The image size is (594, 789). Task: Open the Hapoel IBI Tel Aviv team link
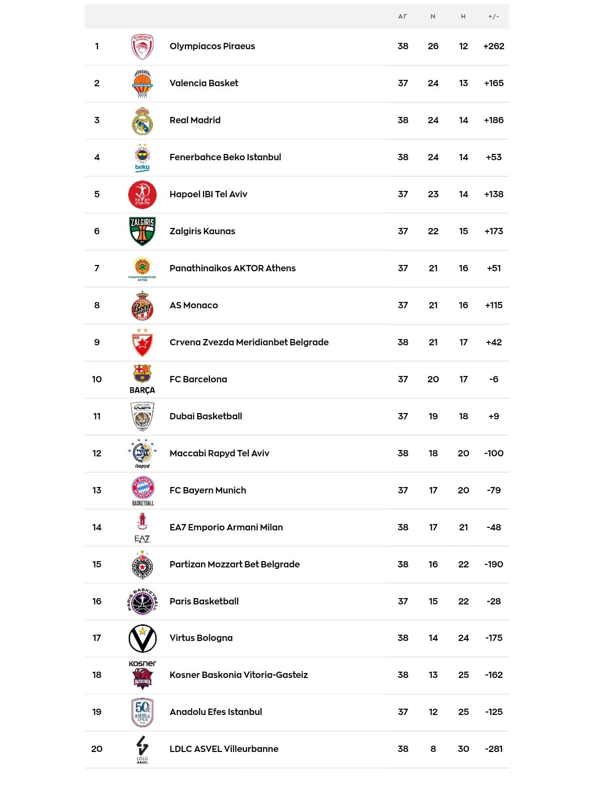(208, 194)
